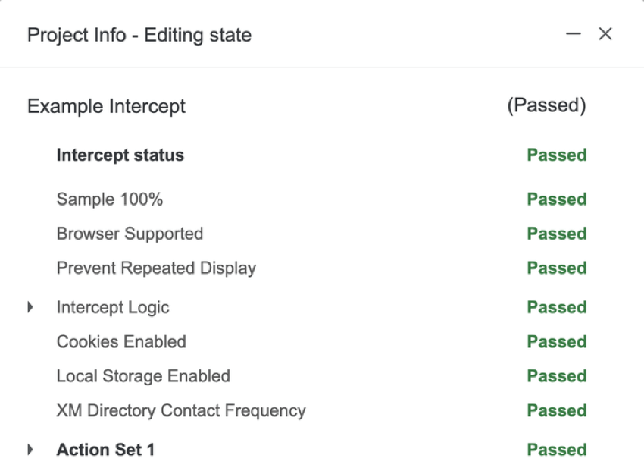The height and width of the screenshot is (474, 644).
Task: Click Prevent Repeated Display row
Action: point(156,268)
